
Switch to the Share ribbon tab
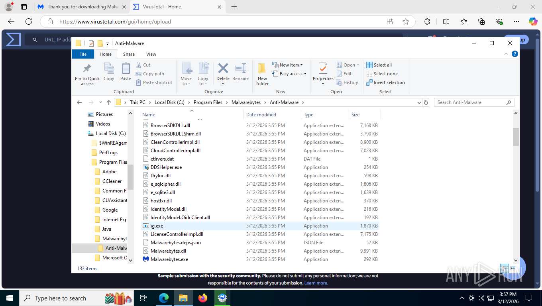[x=129, y=54]
